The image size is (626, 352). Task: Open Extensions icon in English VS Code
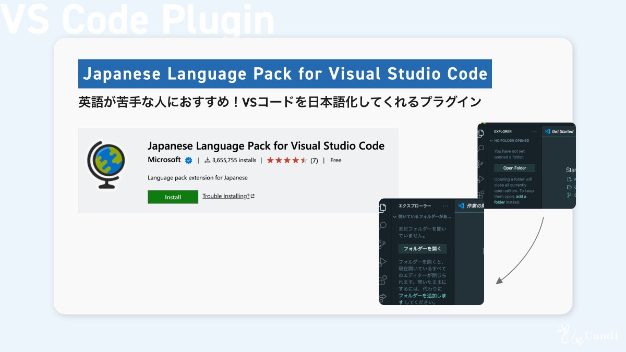tap(480, 194)
